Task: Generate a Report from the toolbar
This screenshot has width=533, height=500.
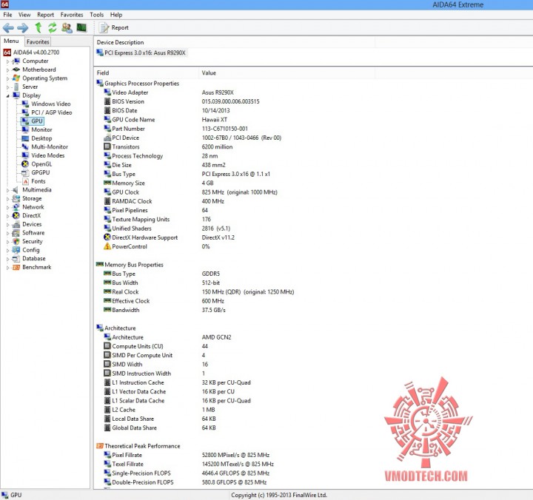Action: 114,27
